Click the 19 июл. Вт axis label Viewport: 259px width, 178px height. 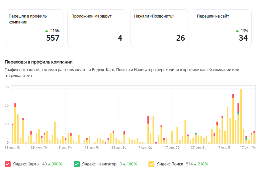[x=13, y=148]
